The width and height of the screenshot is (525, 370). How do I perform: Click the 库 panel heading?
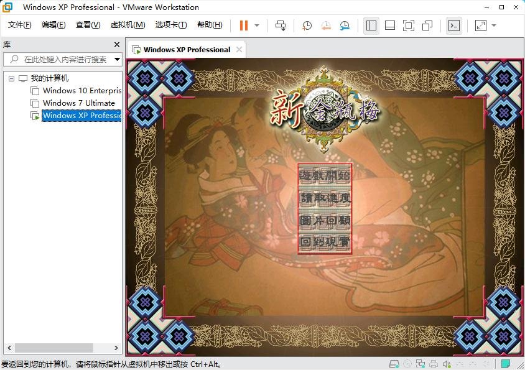pos(7,45)
